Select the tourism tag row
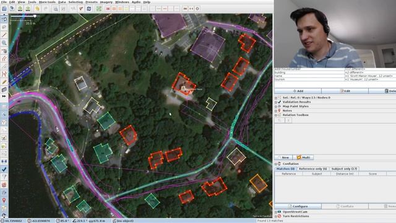 [335, 79]
